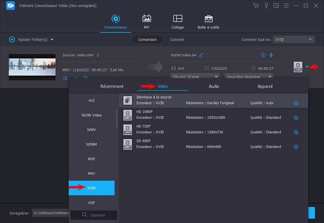This screenshot has height=223, width=324.
Task: Click the pencil icon next to Sortie:video.avi
Action: 201,55
